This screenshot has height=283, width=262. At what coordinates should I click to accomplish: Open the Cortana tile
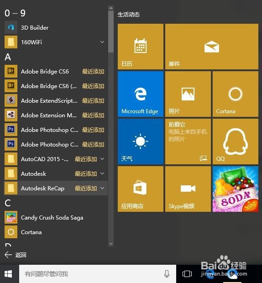[236, 94]
